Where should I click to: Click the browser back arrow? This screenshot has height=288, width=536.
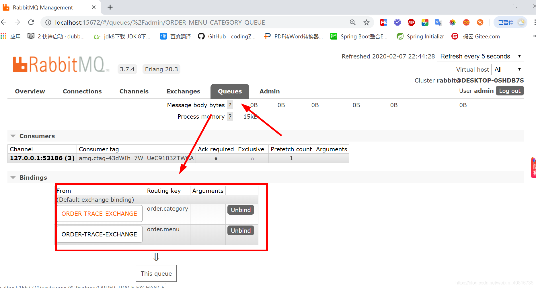pyautogui.click(x=4, y=22)
